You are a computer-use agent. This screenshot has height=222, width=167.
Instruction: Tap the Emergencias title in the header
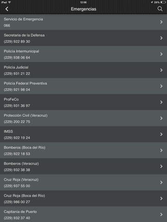click(x=83, y=9)
